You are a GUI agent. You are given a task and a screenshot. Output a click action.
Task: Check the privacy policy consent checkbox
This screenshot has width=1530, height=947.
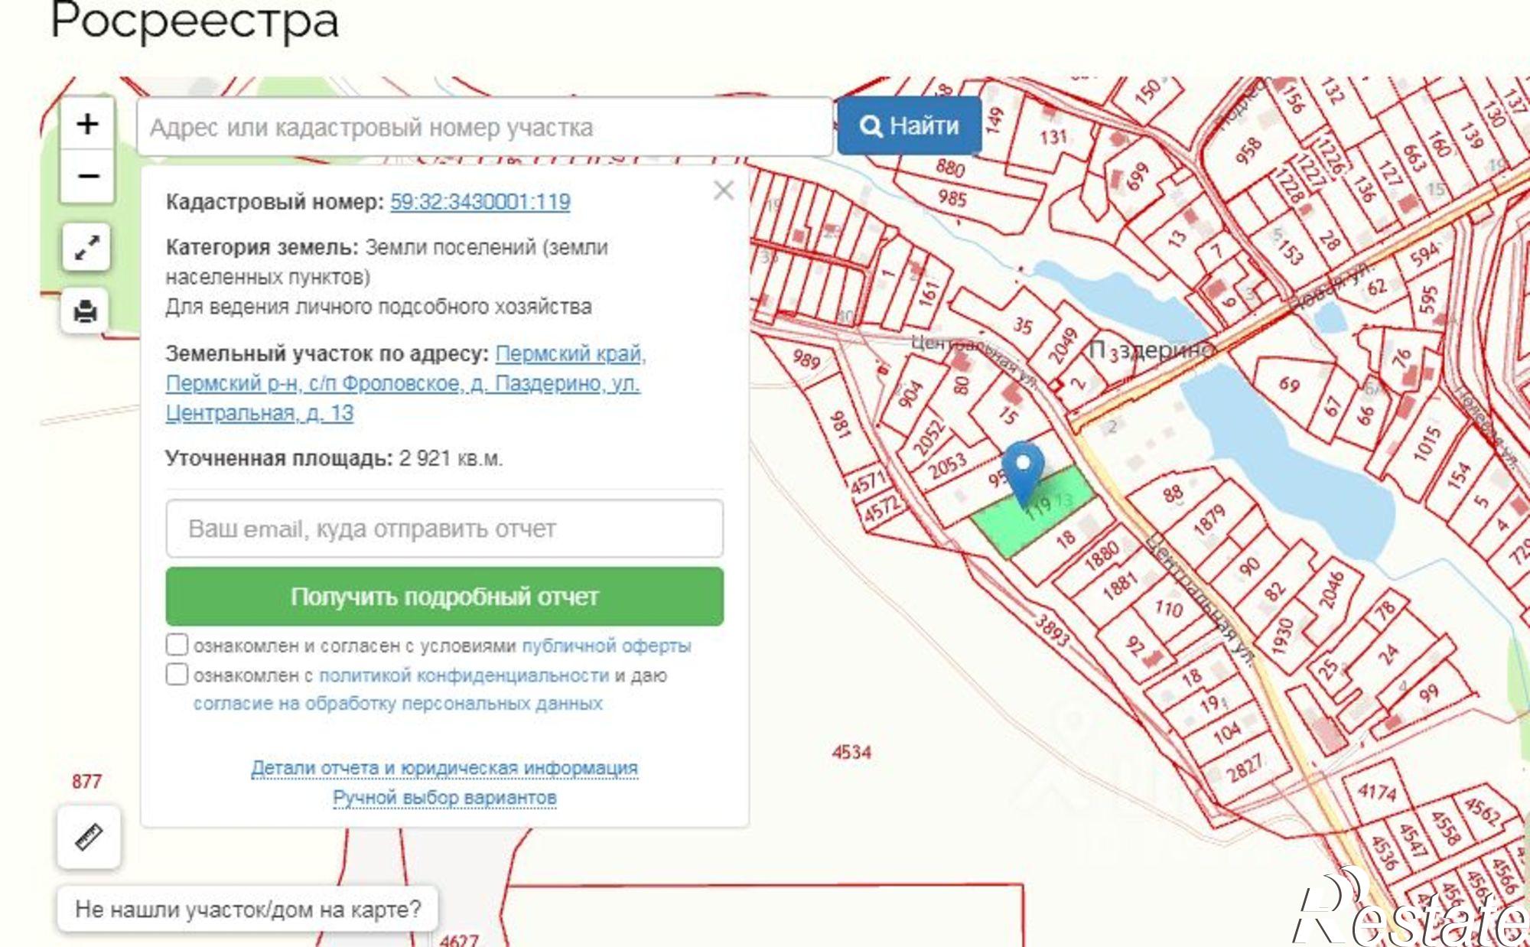pyautogui.click(x=177, y=675)
